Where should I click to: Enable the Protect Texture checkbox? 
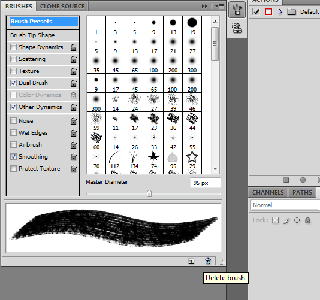point(13,169)
